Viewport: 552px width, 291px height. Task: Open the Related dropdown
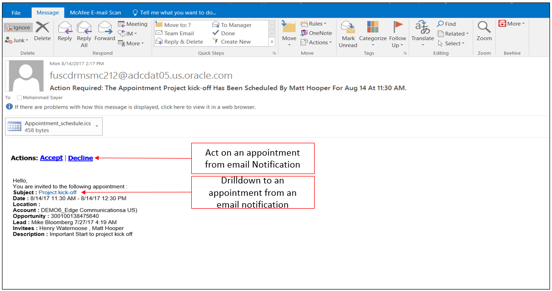453,34
